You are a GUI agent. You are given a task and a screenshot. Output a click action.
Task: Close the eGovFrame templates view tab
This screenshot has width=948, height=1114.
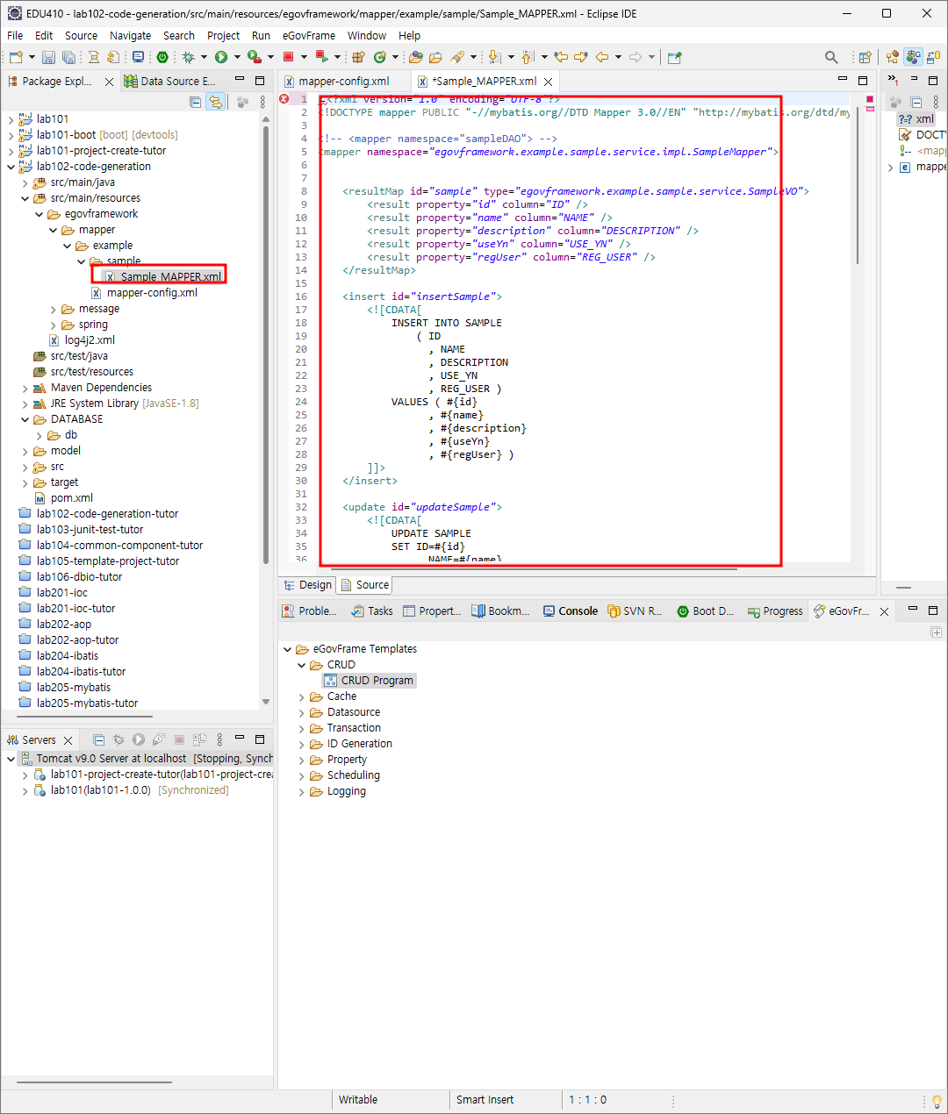tap(884, 611)
